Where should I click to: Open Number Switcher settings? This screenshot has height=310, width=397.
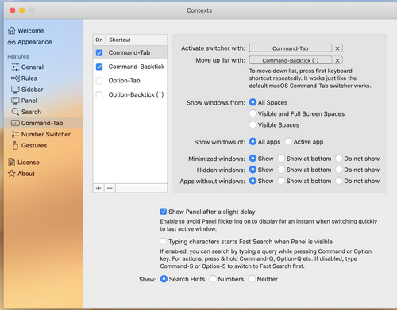pos(46,134)
